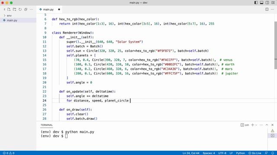Click line number 24 in gutter
This screenshot has height=155, width=277.
(44, 100)
